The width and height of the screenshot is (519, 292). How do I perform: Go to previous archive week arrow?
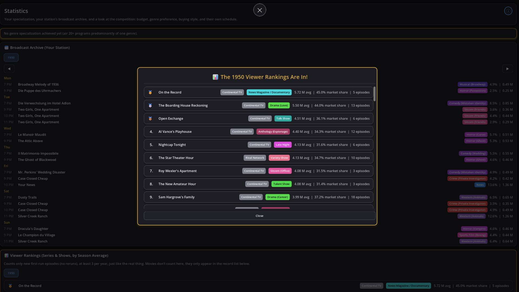[9, 69]
